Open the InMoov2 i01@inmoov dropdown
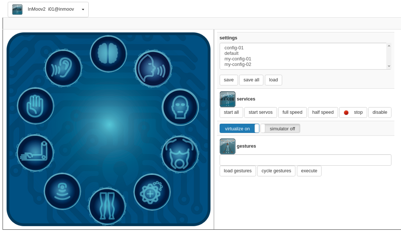The image size is (401, 236). click(48, 10)
